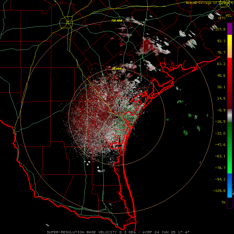The height and width of the screenshot is (234, 234).
Task: Click the -63.1 velocity scale value
Action: (x=220, y=156)
